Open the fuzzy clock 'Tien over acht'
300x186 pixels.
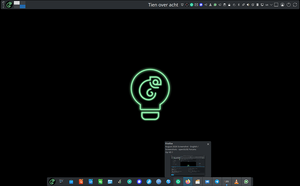click(x=163, y=5)
